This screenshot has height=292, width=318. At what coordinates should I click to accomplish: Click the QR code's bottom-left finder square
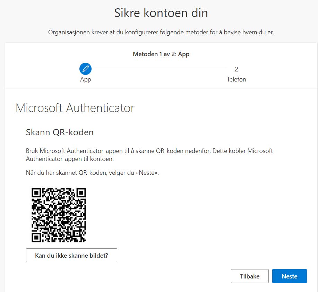36,238
